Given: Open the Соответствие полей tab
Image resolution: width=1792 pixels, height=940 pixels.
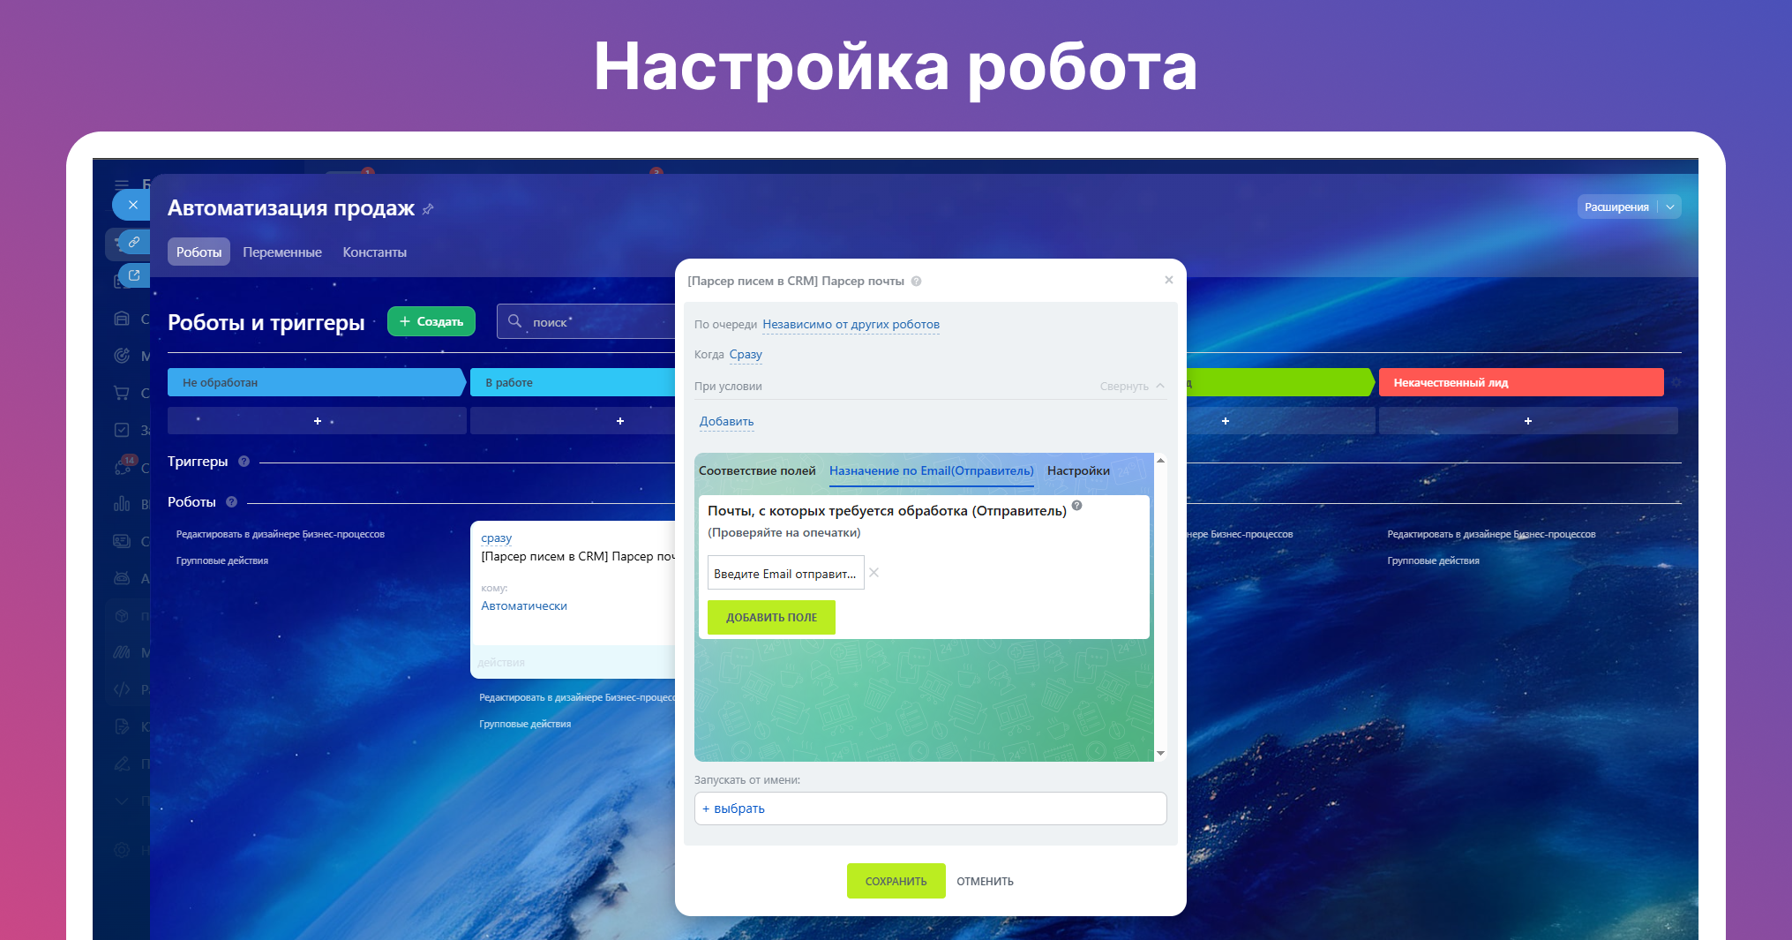Looking at the screenshot, I should click(x=757, y=470).
